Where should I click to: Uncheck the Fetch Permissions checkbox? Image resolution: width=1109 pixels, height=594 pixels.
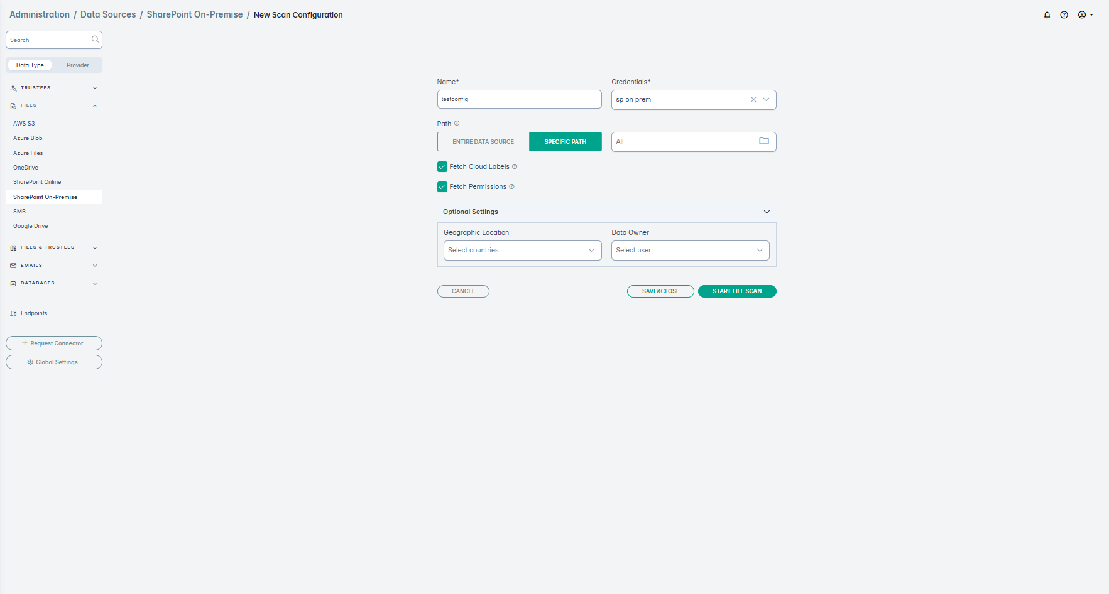point(442,187)
